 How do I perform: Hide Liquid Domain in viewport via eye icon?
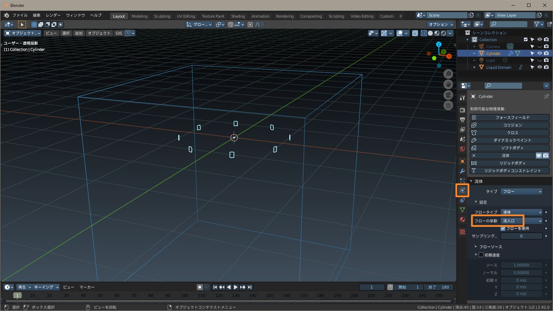point(540,67)
